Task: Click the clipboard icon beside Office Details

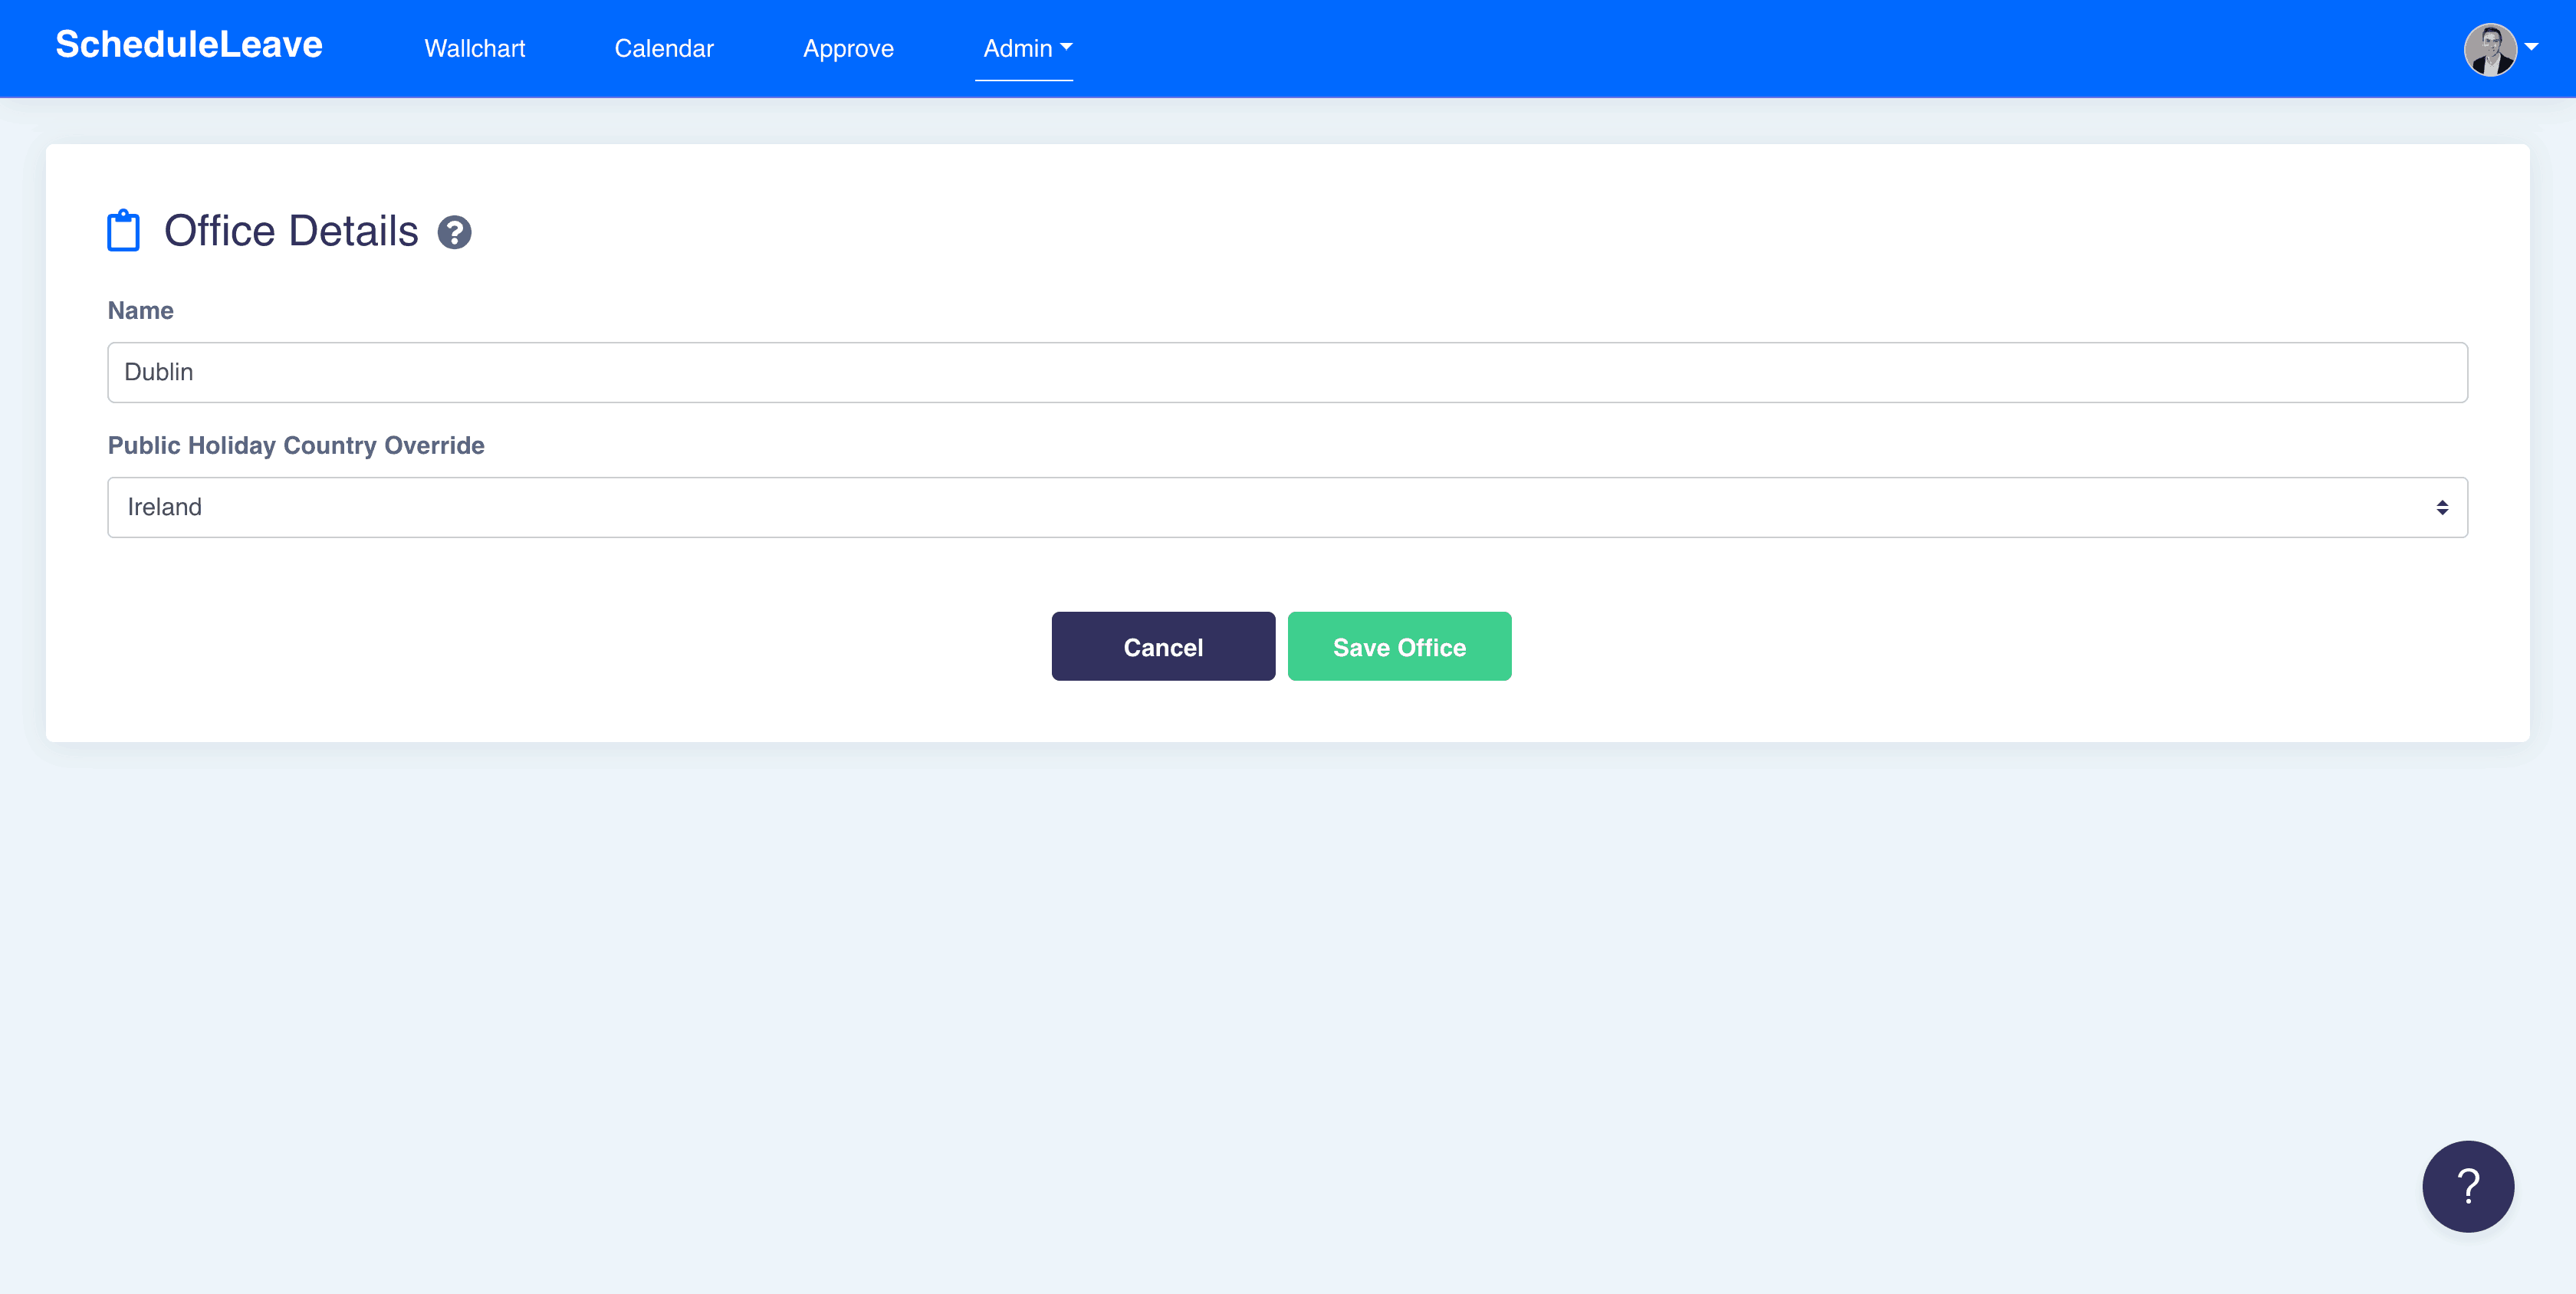Action: (x=123, y=231)
